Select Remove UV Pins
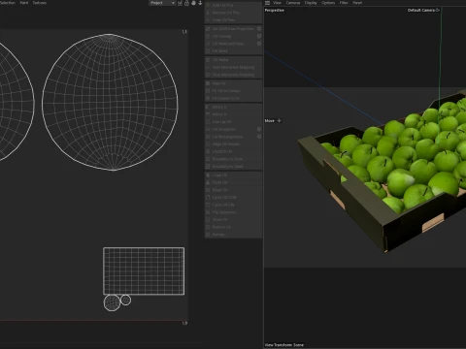 click(x=233, y=13)
